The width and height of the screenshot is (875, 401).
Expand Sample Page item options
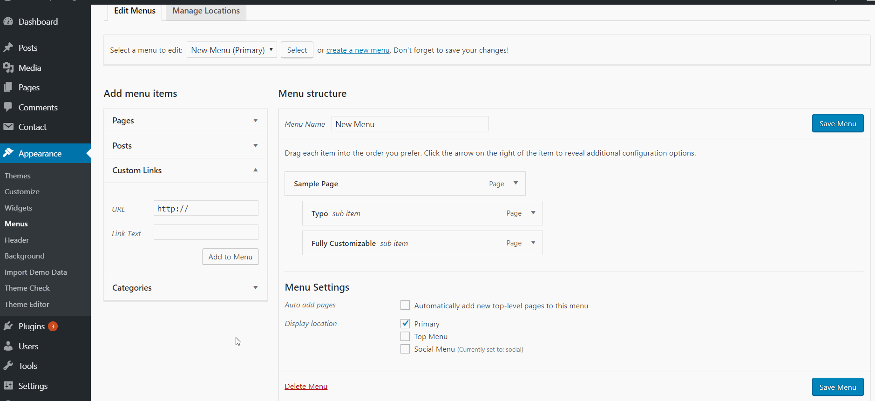point(516,183)
